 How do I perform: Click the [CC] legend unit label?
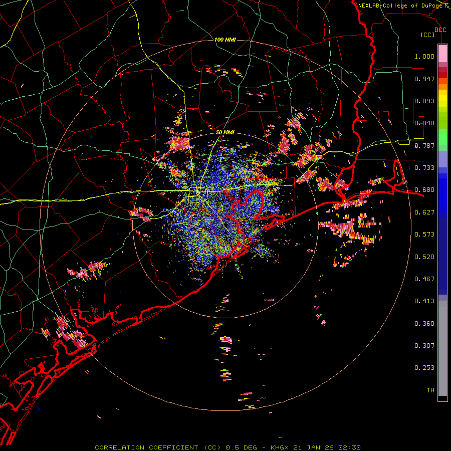click(x=428, y=35)
